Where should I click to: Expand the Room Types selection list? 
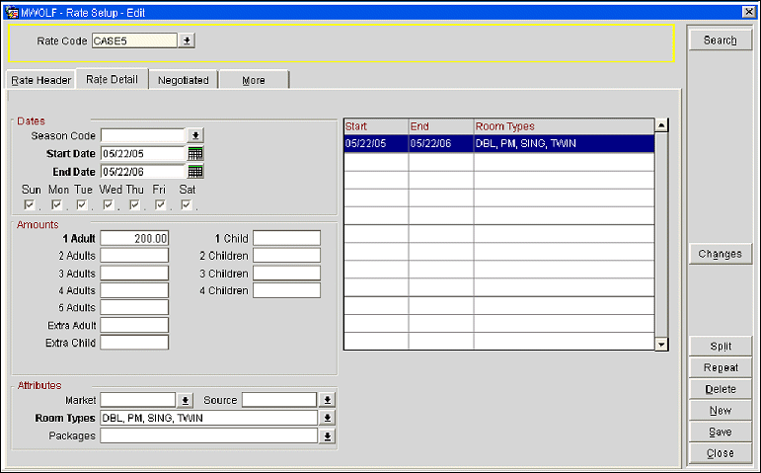[x=328, y=418]
